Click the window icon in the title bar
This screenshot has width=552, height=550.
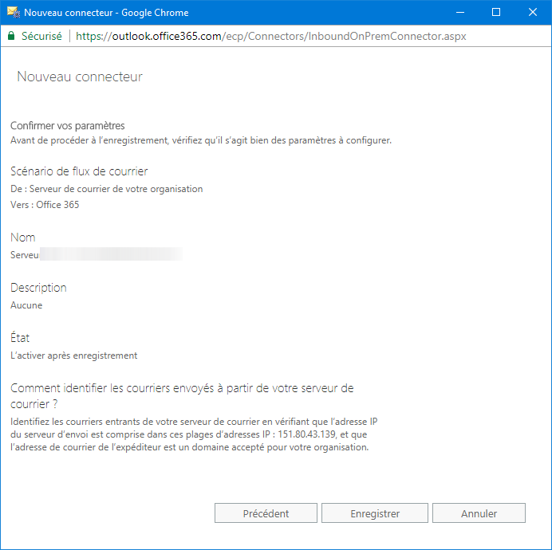click(x=13, y=13)
